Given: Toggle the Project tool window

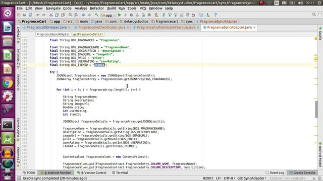Looking at the screenshot, I should click(18, 35).
